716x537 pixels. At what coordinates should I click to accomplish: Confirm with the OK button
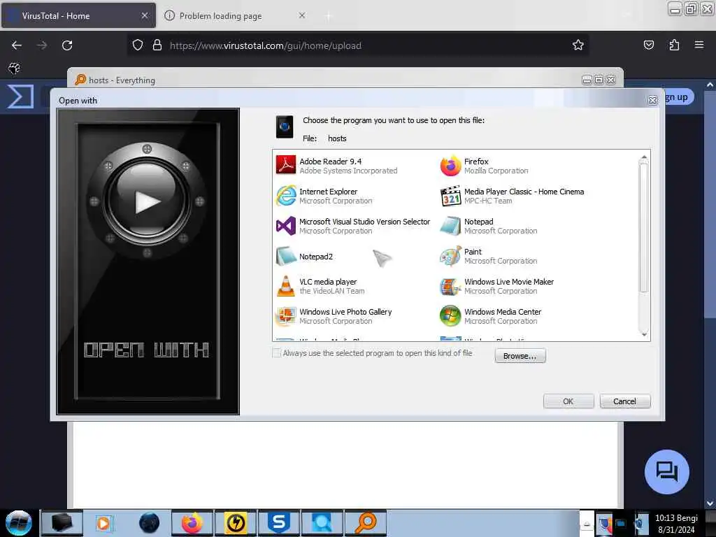click(x=568, y=401)
